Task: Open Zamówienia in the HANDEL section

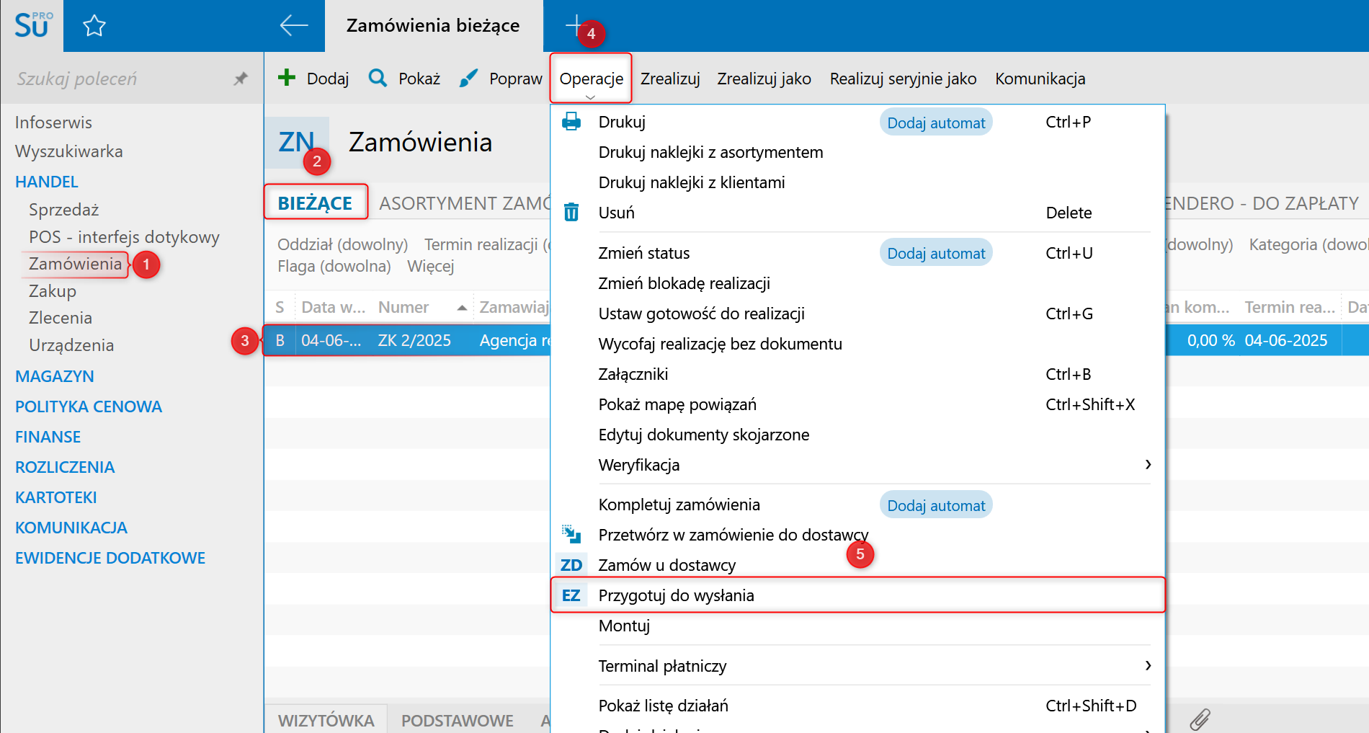Action: pyautogui.click(x=75, y=264)
